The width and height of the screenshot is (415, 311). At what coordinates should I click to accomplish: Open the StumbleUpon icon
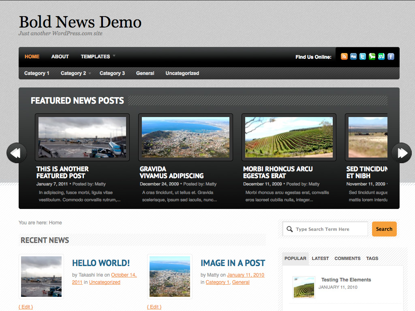381,57
